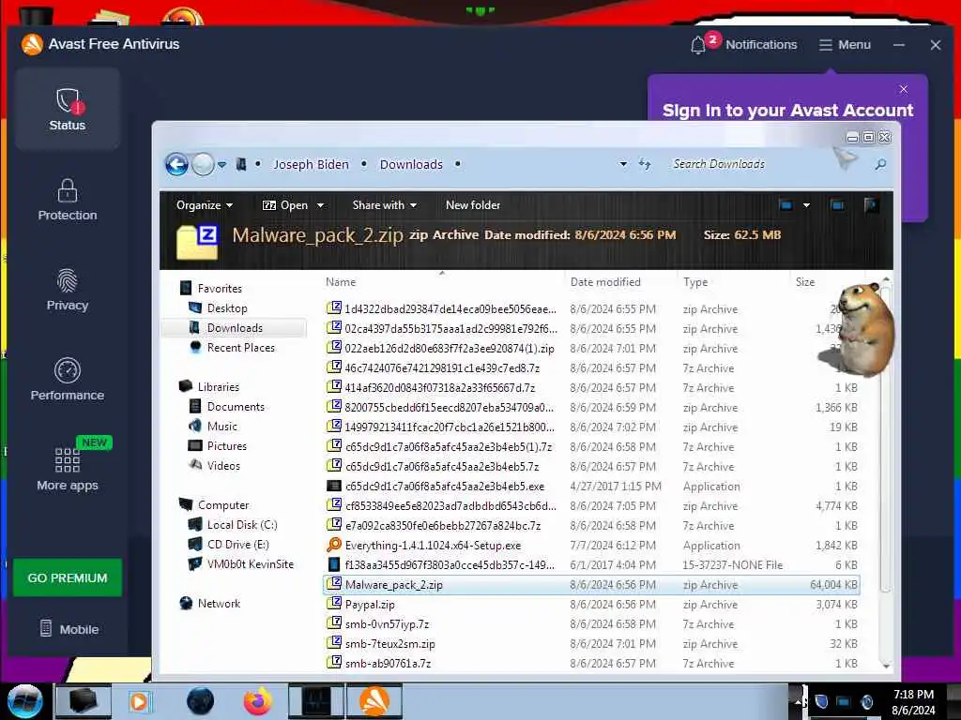Open the Share with menu
Image resolution: width=961 pixels, height=720 pixels.
[384, 205]
